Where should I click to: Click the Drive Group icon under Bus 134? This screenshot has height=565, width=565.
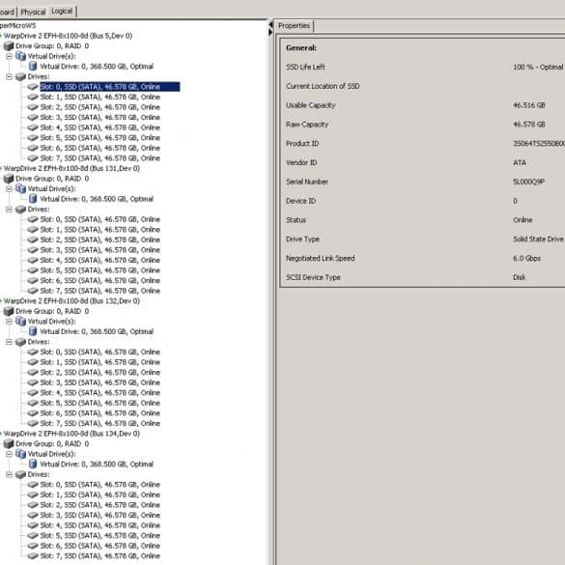[x=9, y=444]
